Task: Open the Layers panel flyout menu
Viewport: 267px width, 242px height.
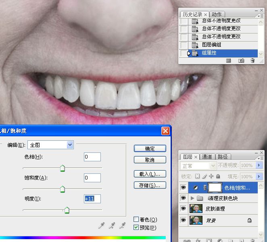Action: [x=261, y=158]
